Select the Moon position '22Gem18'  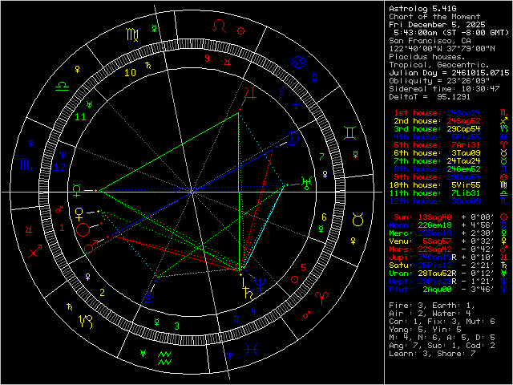(434, 225)
